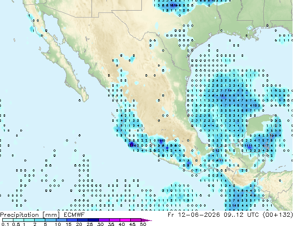Image resolution: width=293 pixels, height=226 pixels.
Task: Click the 0.1–0.5 mm legend color swatch
Action: (x=8, y=220)
